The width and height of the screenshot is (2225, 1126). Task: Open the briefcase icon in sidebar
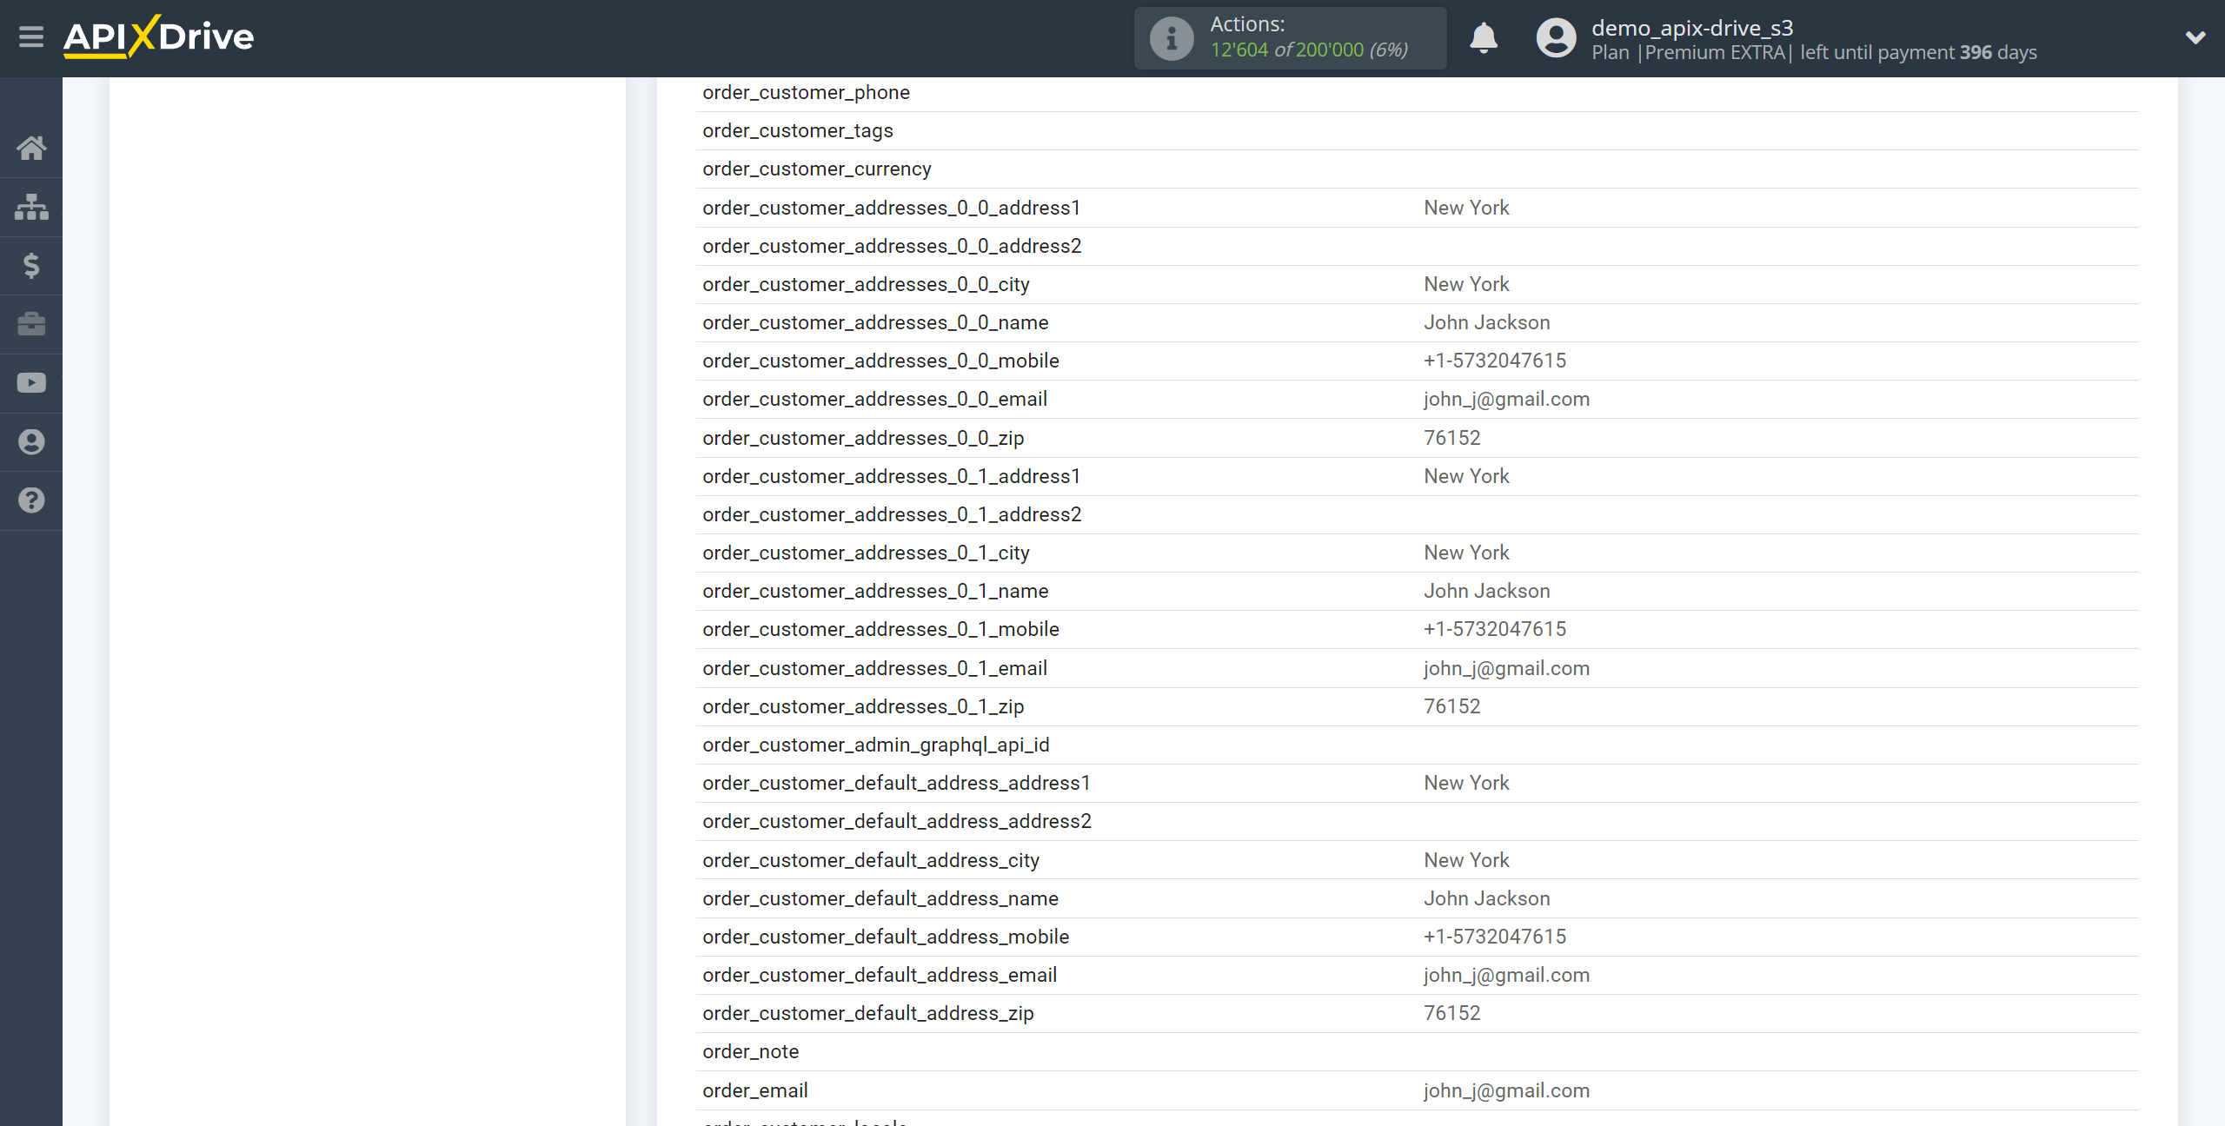tap(31, 324)
